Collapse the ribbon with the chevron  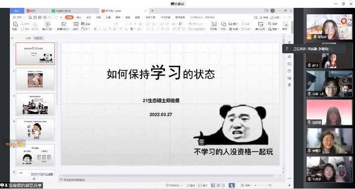[x=289, y=17]
